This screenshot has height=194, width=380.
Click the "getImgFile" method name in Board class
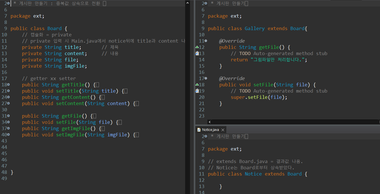pyautogui.click(x=76, y=128)
